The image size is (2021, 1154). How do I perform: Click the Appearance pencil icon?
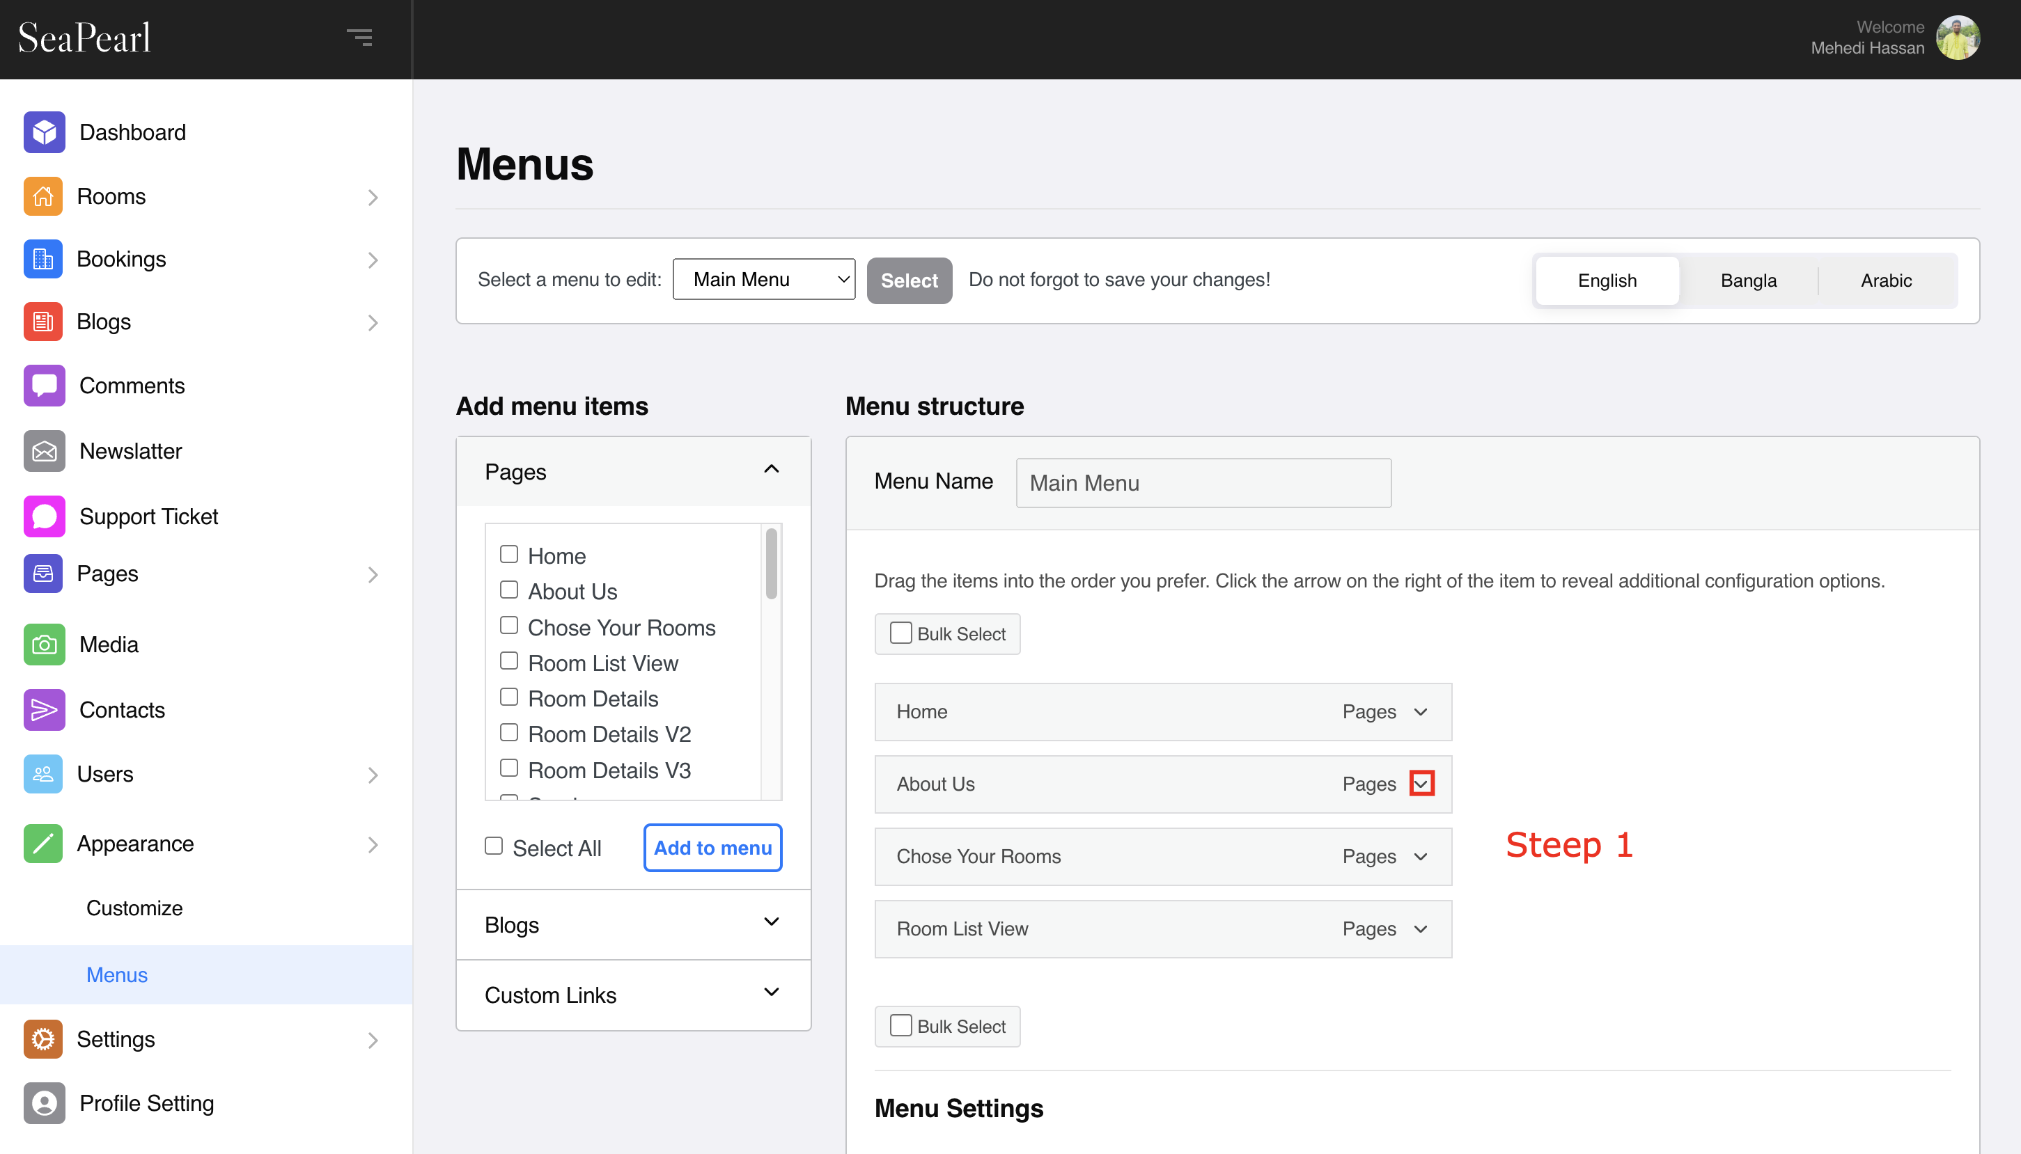tap(44, 844)
